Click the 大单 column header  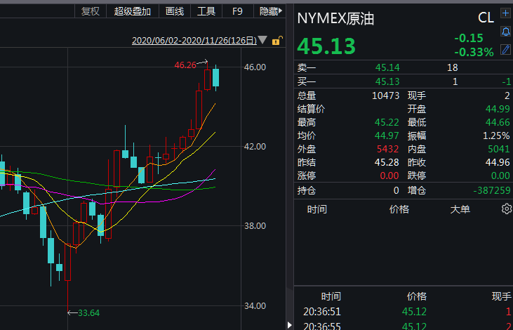point(460,209)
